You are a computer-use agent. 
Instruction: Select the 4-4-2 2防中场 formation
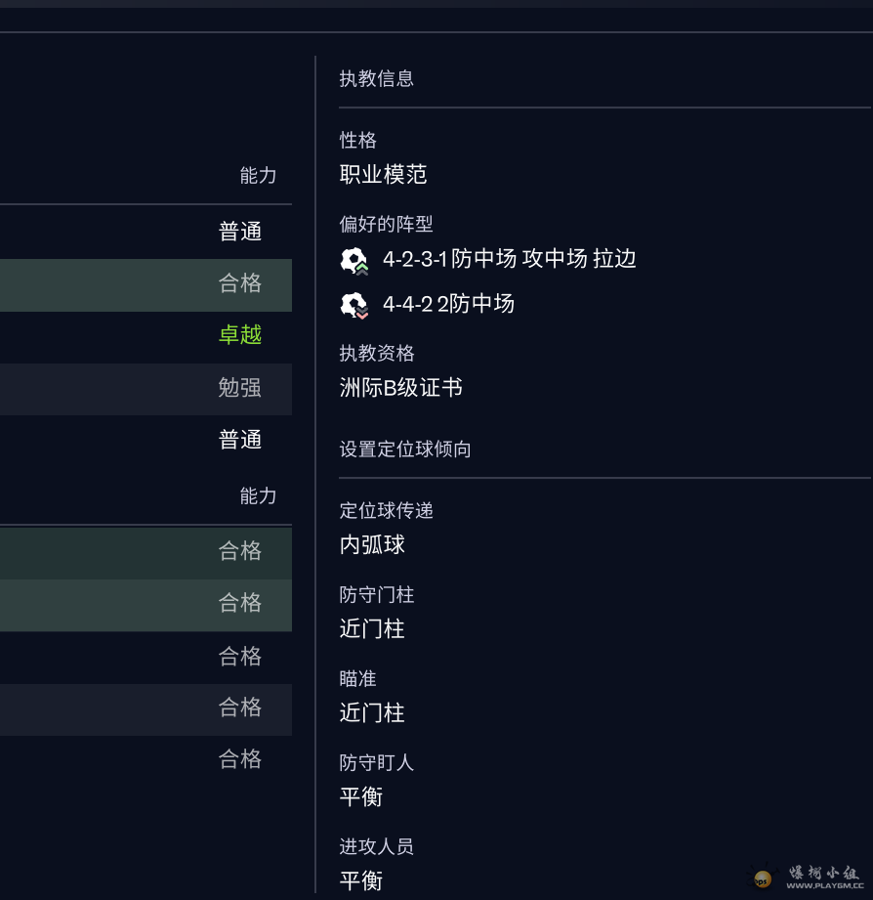click(x=448, y=304)
